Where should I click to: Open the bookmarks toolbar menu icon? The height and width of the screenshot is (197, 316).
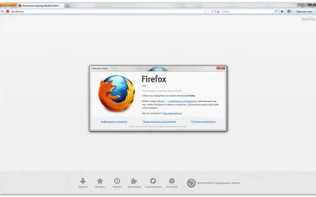coord(290,12)
